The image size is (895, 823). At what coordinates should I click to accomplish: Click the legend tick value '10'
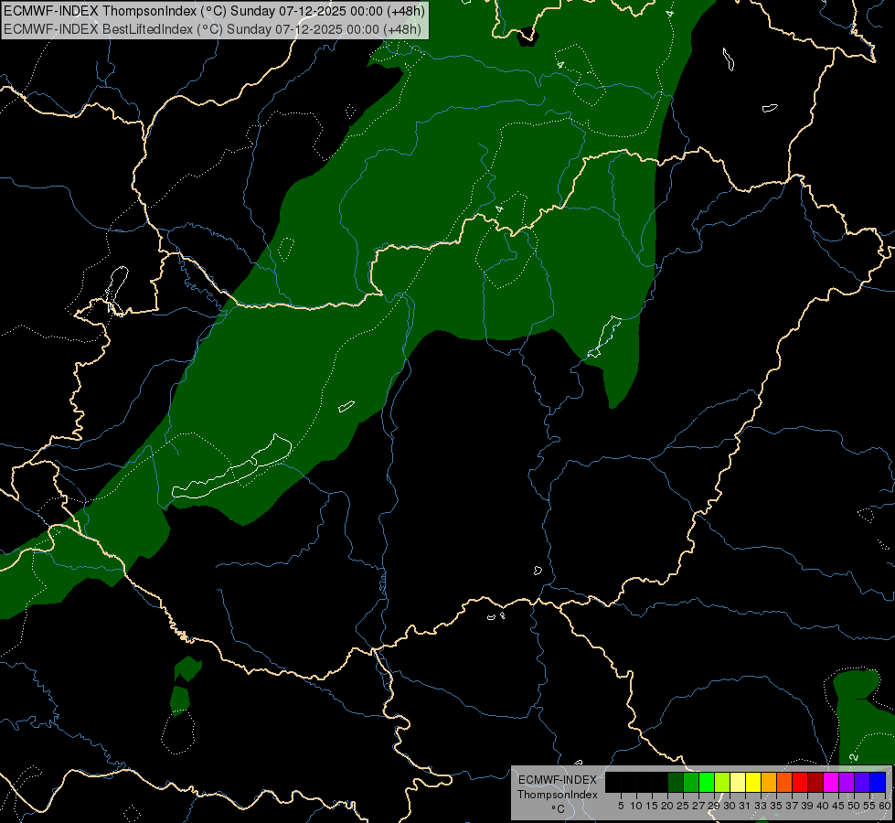point(636,806)
